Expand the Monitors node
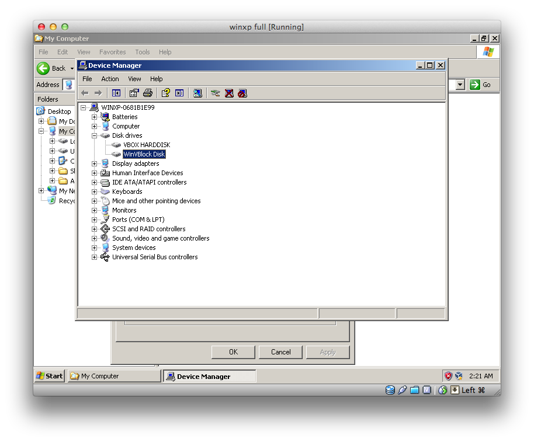534x442 pixels. 94,210
